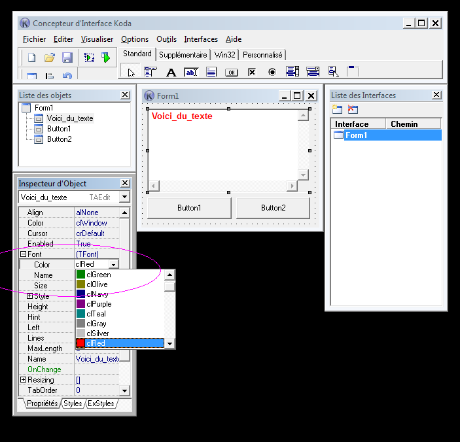Expand the Style sub-property
This screenshot has width=460, height=442.
(x=29, y=296)
